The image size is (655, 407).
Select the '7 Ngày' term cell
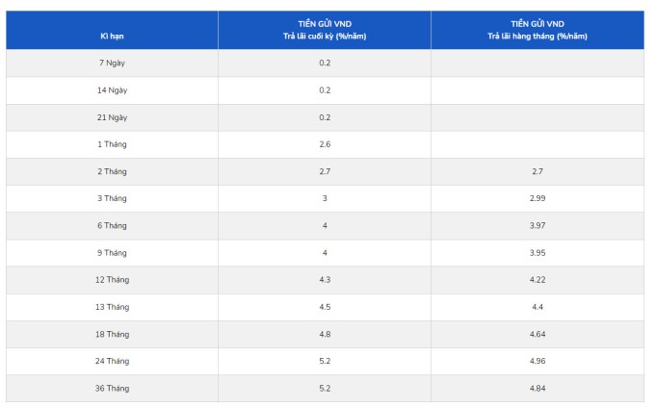[112, 64]
